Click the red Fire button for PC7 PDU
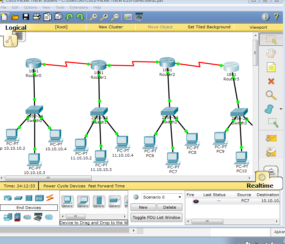The image size is (285, 244). click(x=196, y=201)
